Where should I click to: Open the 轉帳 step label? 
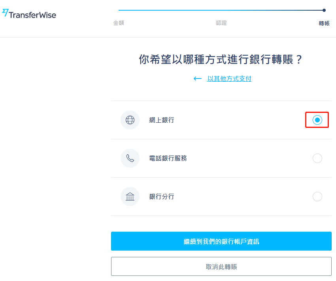(324, 23)
